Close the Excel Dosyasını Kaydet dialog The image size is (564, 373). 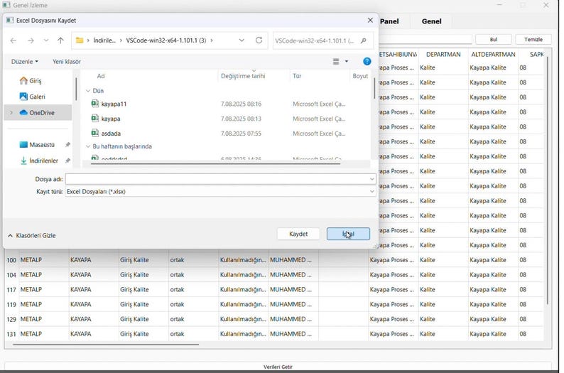click(370, 20)
